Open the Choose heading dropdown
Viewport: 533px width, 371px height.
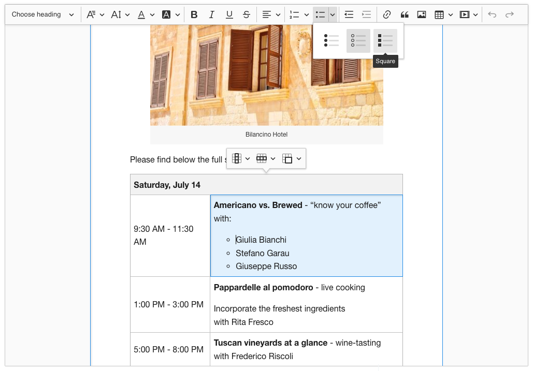[x=43, y=14]
